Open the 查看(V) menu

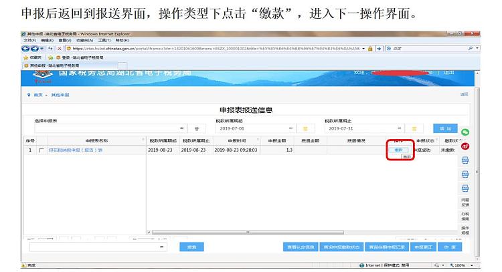click(65, 40)
